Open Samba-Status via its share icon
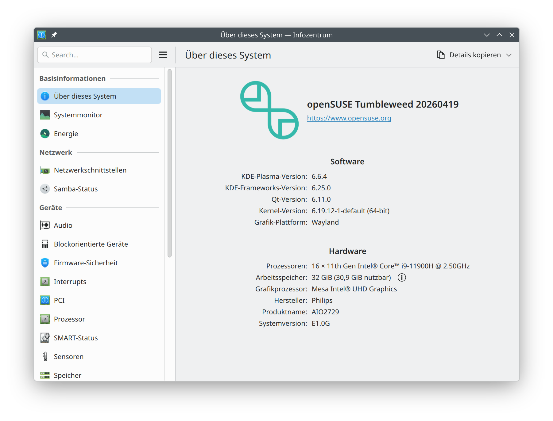The height and width of the screenshot is (421, 553). pos(45,189)
